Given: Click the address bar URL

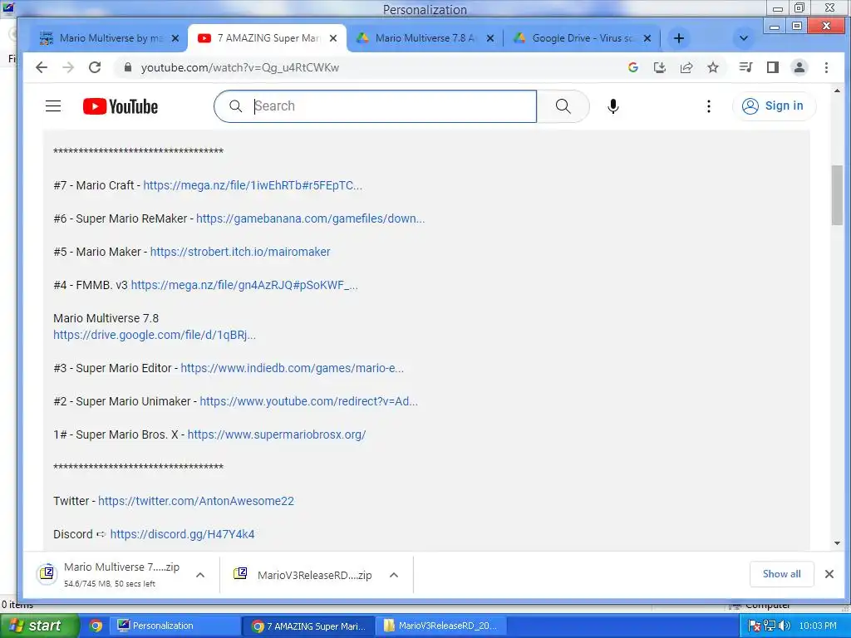Looking at the screenshot, I should point(240,68).
